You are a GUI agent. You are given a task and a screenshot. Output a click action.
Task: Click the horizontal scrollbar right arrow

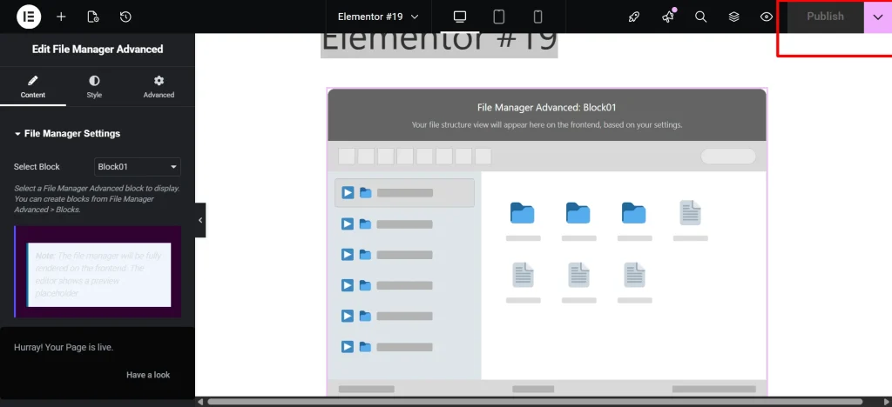886,401
